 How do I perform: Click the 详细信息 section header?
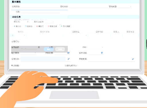[16, 17]
